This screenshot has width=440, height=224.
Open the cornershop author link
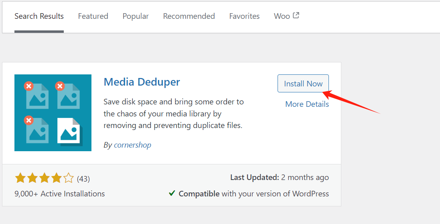[x=132, y=145]
